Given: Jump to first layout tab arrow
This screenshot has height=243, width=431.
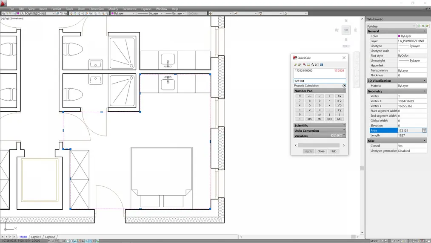Looking at the screenshot, I should point(3,237).
